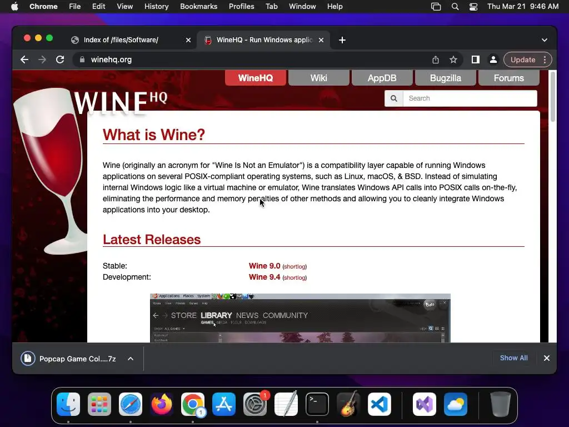Image resolution: width=569 pixels, height=427 pixels.
Task: Launch Visual Studio Code from the Dock
Action: pyautogui.click(x=379, y=404)
